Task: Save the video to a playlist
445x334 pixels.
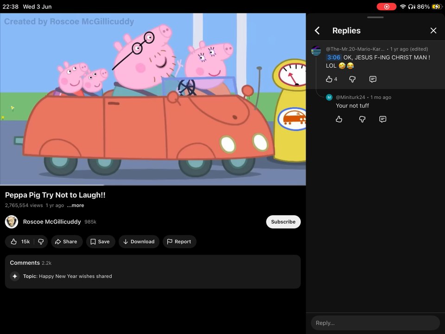Action: (x=101, y=242)
